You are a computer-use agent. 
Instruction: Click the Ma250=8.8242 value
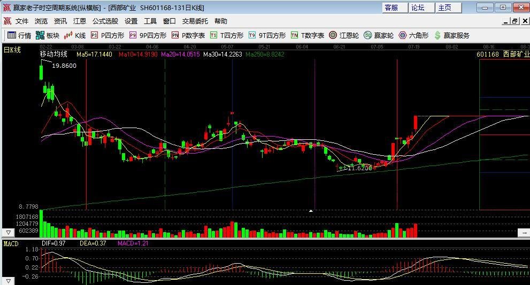[x=265, y=54]
